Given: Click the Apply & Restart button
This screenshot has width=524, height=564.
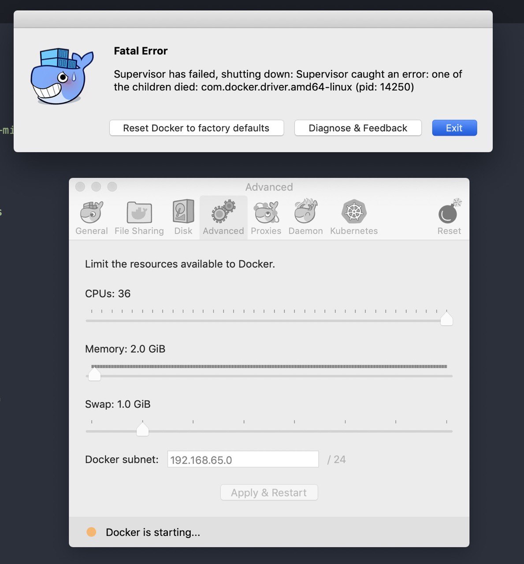Looking at the screenshot, I should [269, 493].
